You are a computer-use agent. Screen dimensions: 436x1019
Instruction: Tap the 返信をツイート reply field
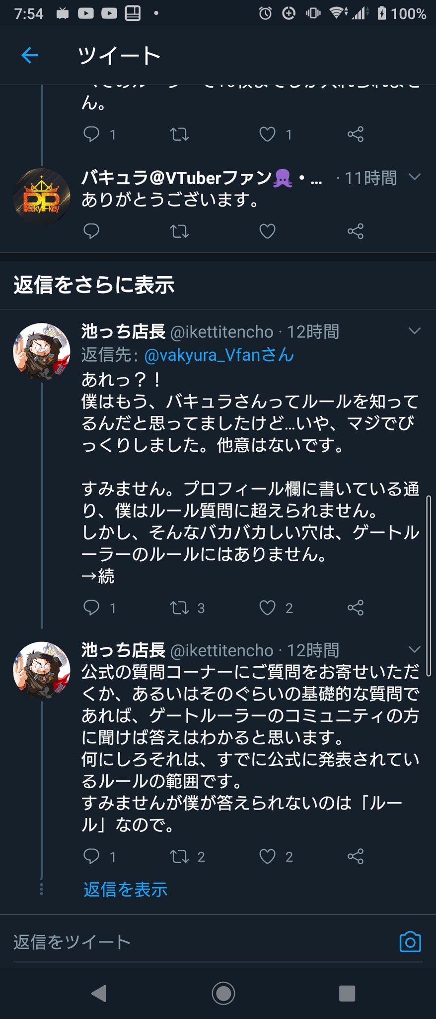(199, 942)
